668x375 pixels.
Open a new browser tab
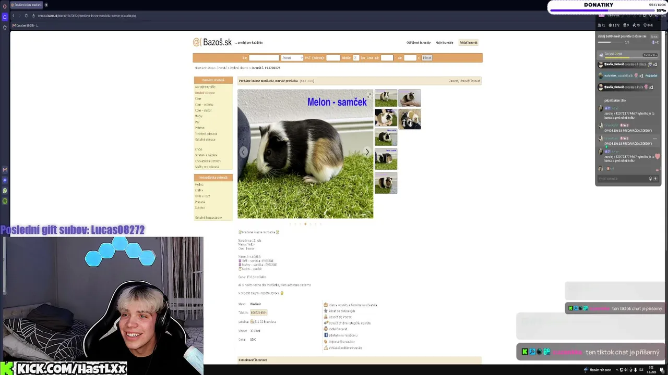pyautogui.click(x=46, y=5)
